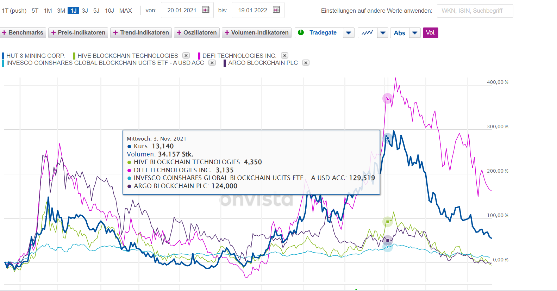
Task: Open the start date calendar picker
Action: click(x=206, y=10)
